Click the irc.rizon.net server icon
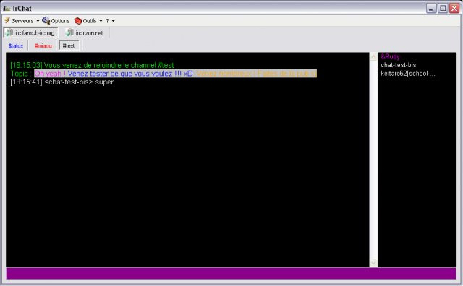 point(69,32)
